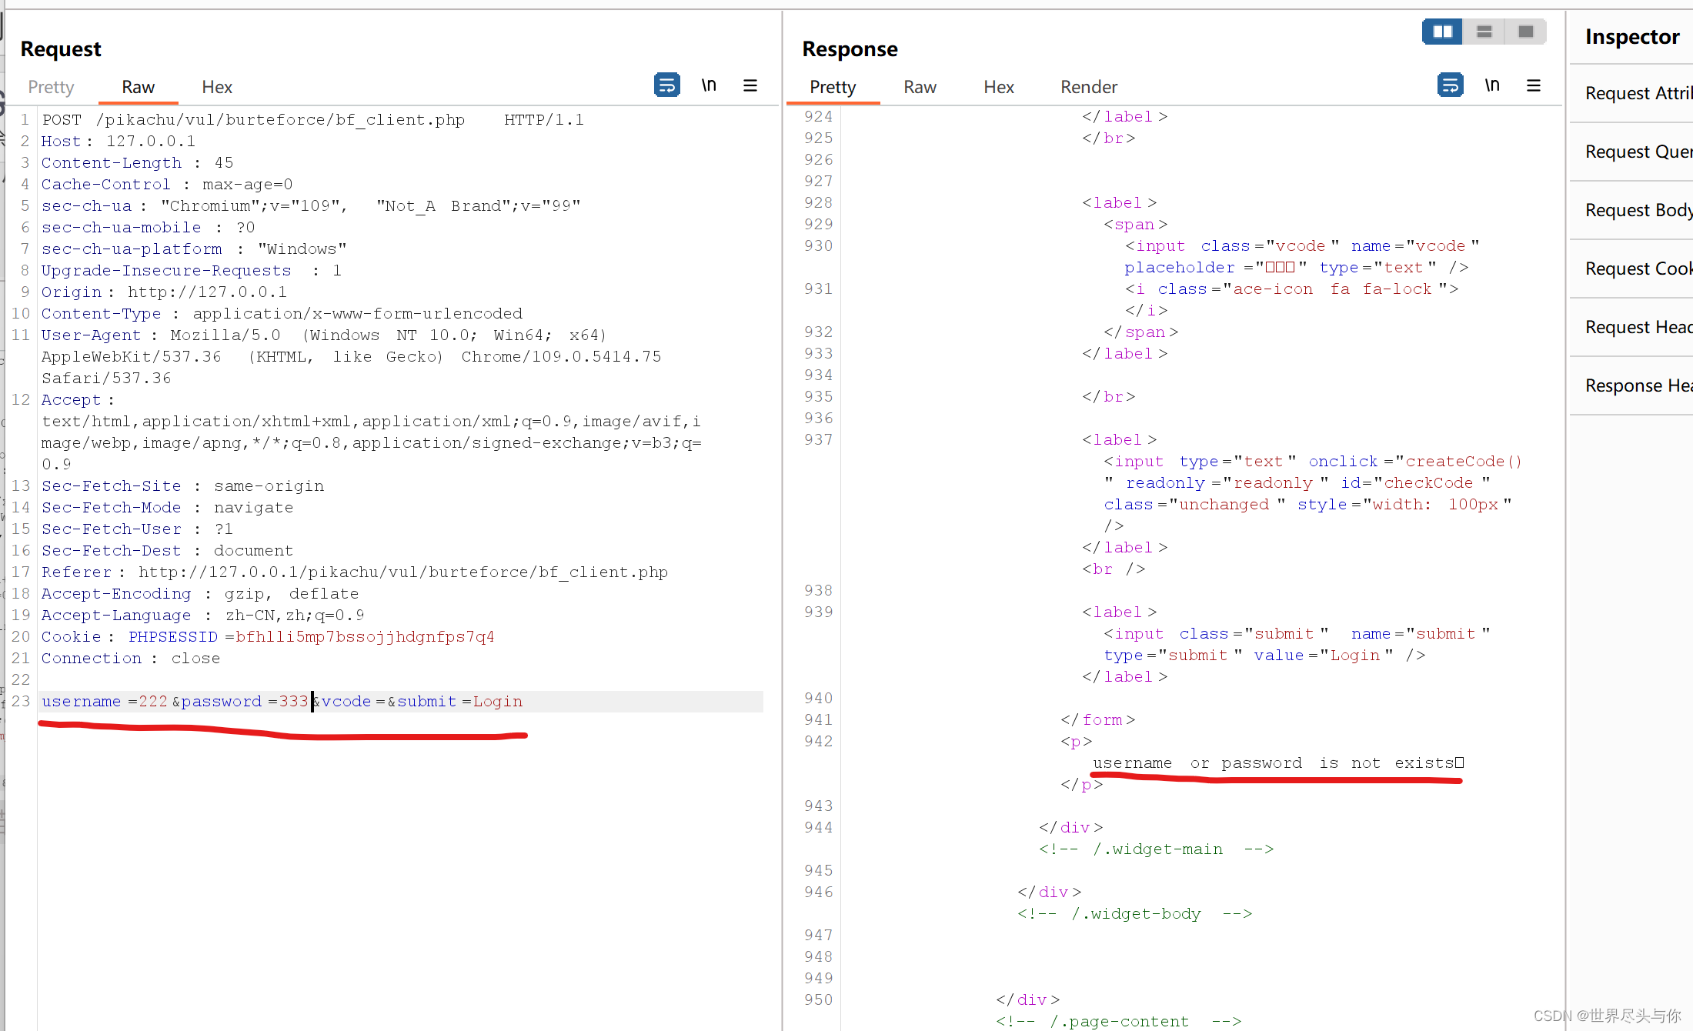The width and height of the screenshot is (1693, 1031).
Task: Click the Host header line
Action: [119, 141]
